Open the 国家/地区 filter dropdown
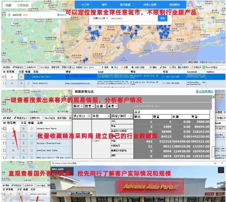This screenshot has width=226, height=202. 131,116
